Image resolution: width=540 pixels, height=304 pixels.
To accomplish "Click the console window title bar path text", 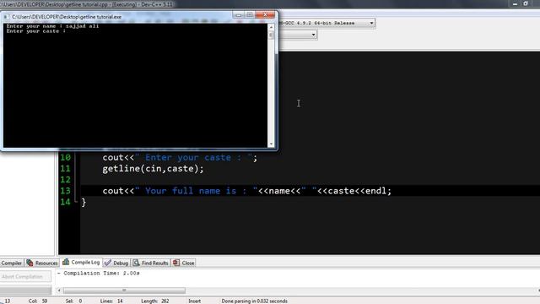I will click(67, 17).
